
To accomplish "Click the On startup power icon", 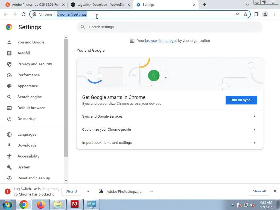I will coord(9,119).
